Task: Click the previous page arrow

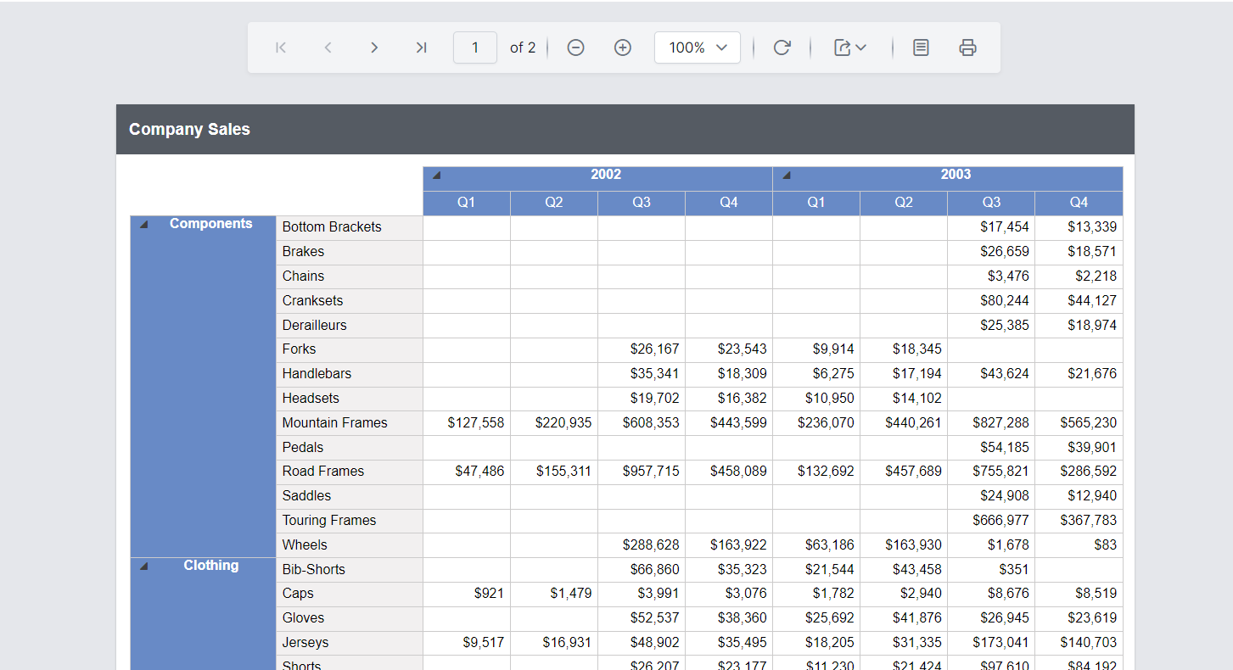Action: pyautogui.click(x=328, y=47)
